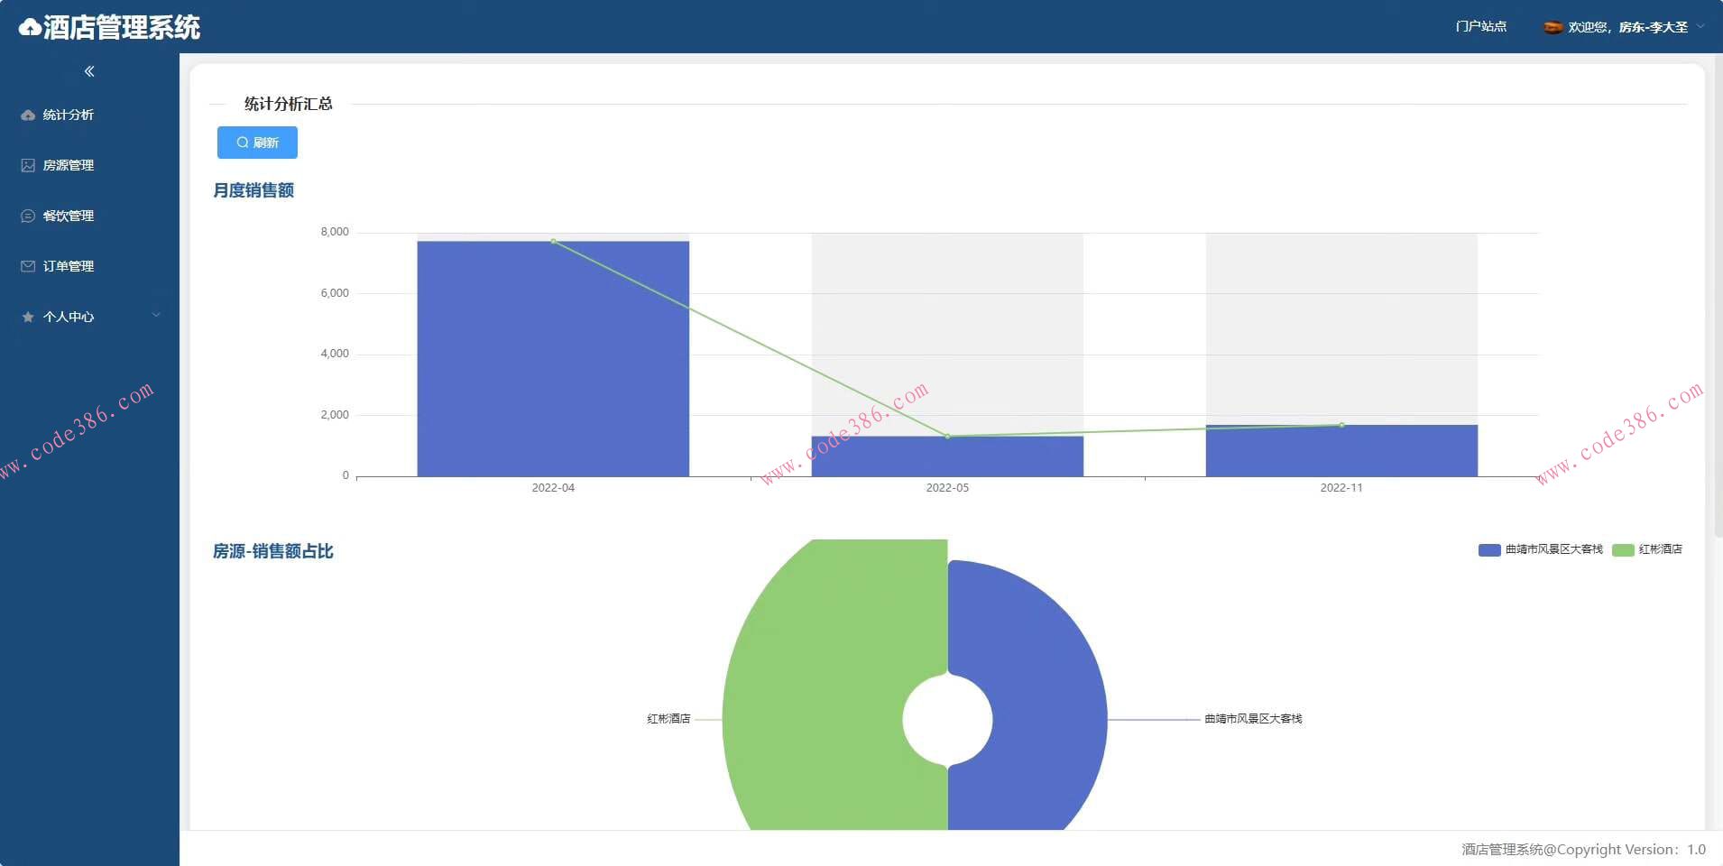Viewport: 1723px width, 866px height.
Task: Click the user avatar icon in the header
Action: click(1553, 27)
